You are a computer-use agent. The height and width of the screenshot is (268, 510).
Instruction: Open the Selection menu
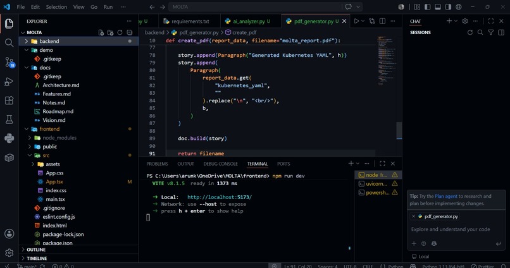[x=56, y=7]
